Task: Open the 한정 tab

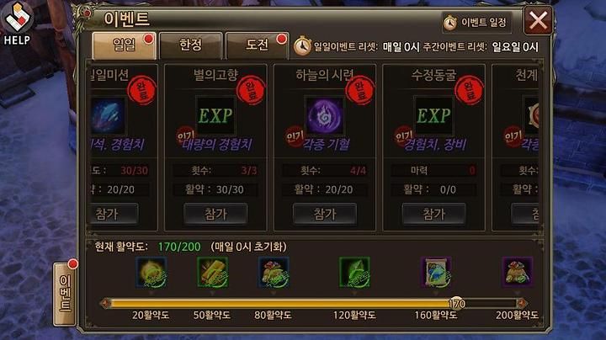Action: (191, 45)
